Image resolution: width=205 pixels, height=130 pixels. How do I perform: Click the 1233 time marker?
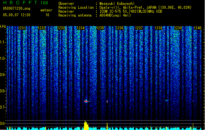click(61, 28)
